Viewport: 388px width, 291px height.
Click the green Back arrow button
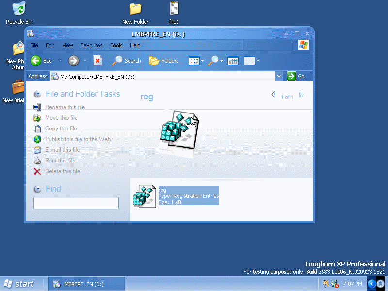point(36,61)
